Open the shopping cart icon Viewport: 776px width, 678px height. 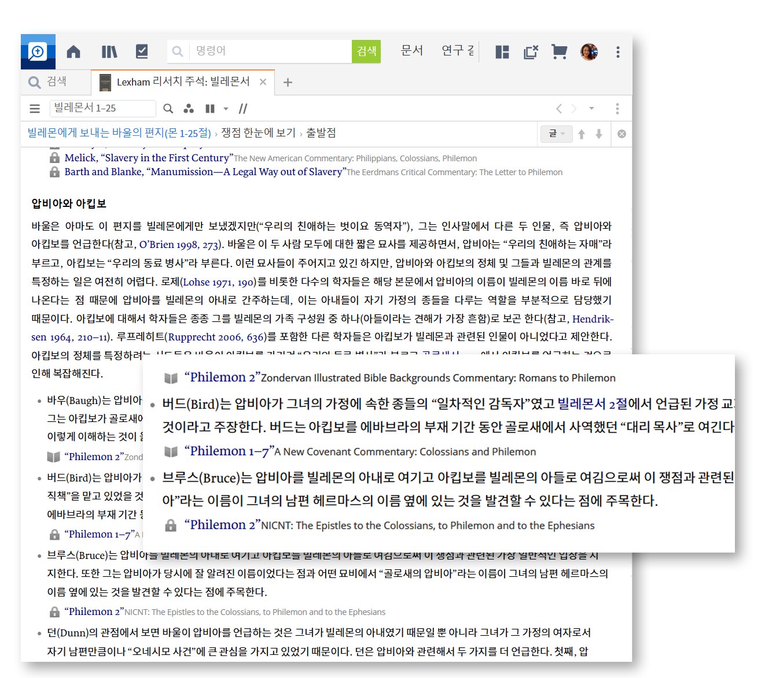click(x=559, y=52)
